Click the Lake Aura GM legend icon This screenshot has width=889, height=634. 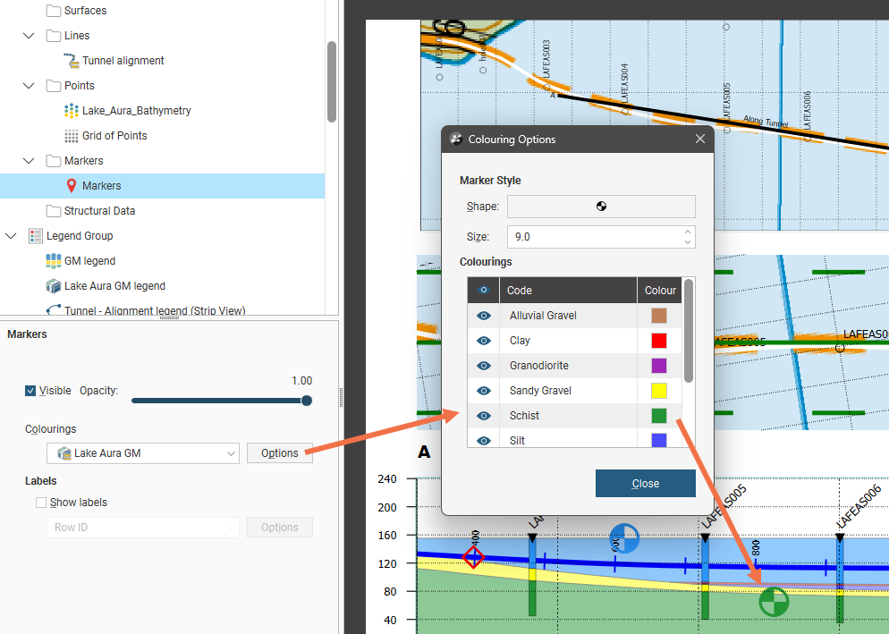point(54,286)
